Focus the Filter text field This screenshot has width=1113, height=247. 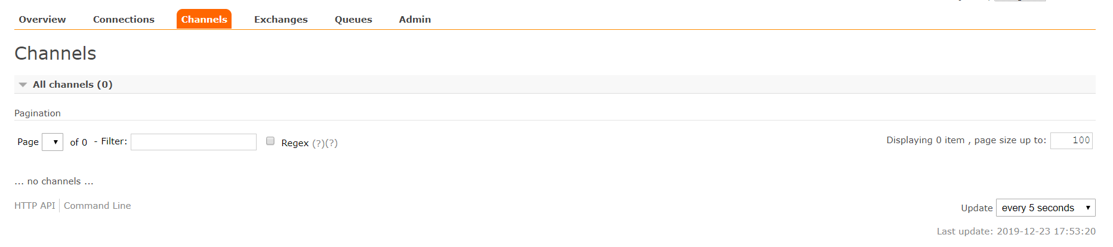(x=193, y=142)
